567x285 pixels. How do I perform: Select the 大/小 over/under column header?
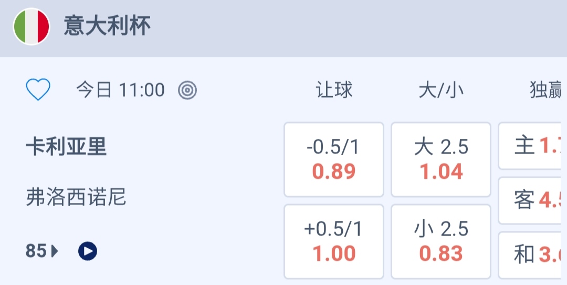[x=441, y=90]
